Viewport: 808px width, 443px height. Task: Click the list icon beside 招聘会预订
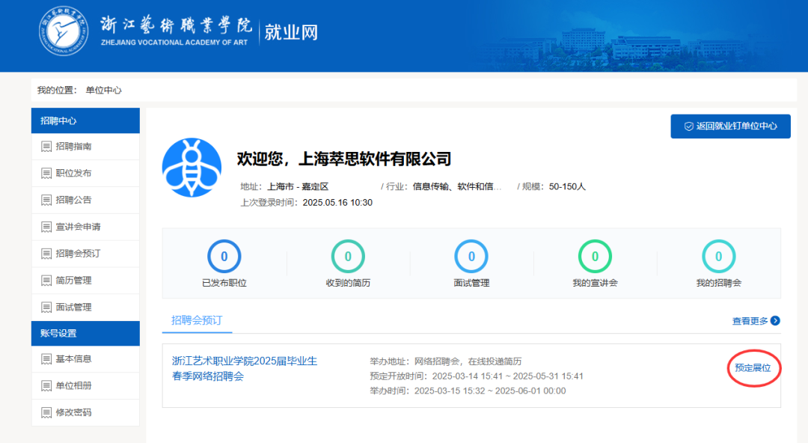point(46,254)
